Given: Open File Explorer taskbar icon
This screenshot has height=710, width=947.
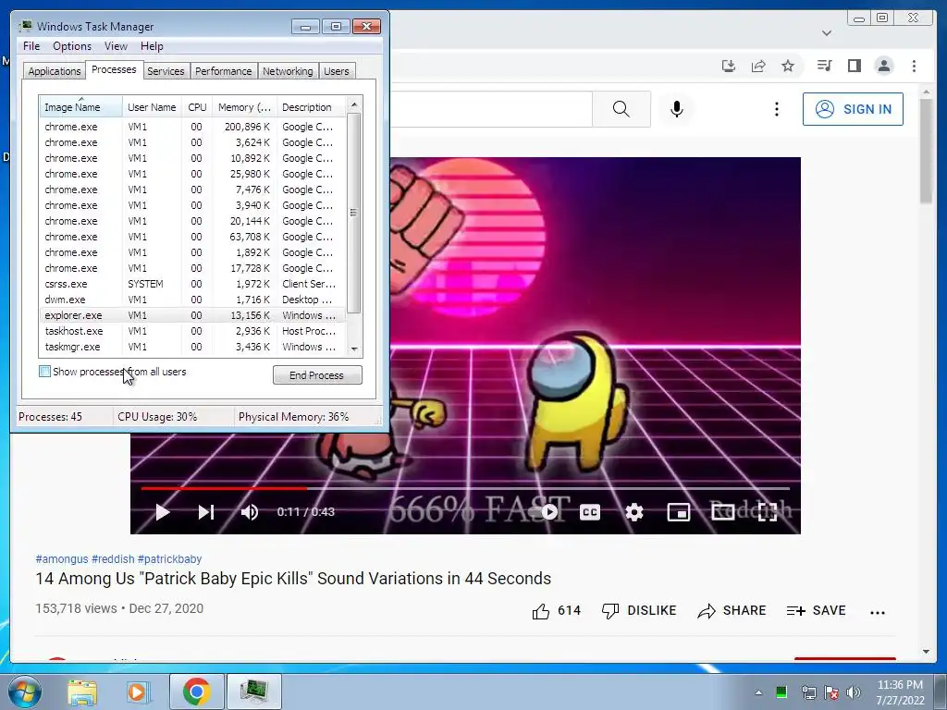Looking at the screenshot, I should [82, 692].
